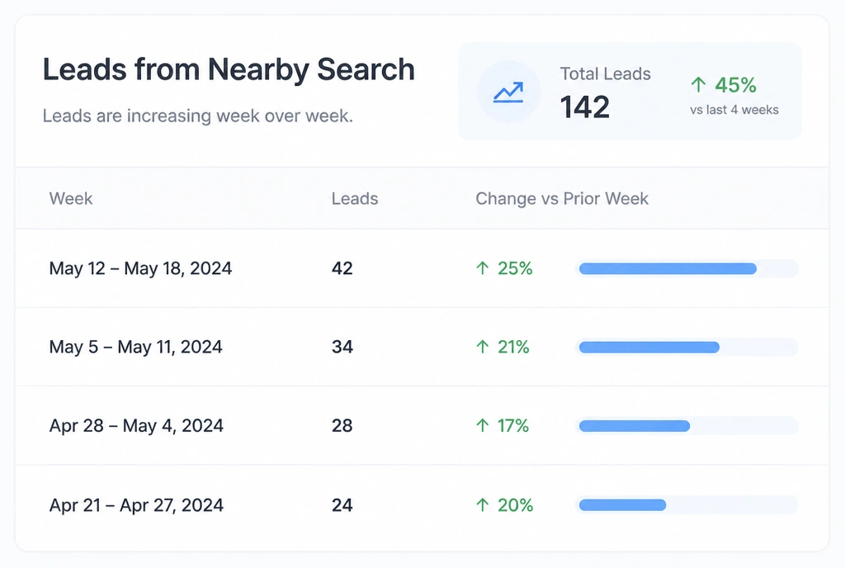Image resolution: width=845 pixels, height=568 pixels.
Task: Click the green arrow beside 45%
Action: coord(698,84)
